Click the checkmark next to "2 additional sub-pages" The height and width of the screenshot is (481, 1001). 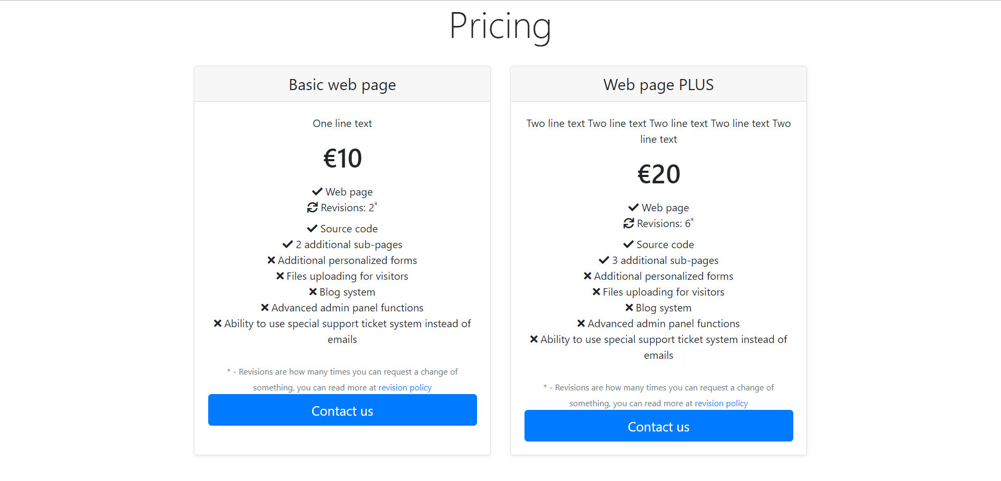click(x=288, y=244)
